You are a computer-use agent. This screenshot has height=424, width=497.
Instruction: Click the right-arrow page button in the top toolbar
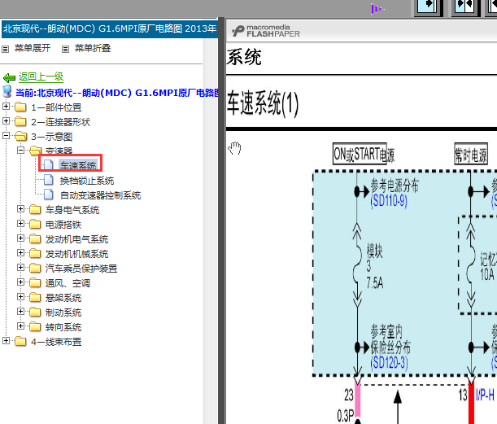click(x=428, y=7)
